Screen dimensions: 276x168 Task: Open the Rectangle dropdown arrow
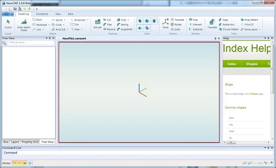tap(49, 25)
